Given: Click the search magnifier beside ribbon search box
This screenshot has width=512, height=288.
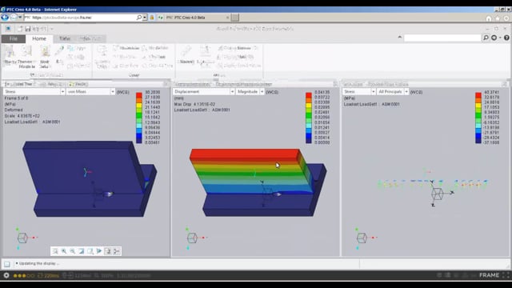Looking at the screenshot, I should [x=486, y=38].
